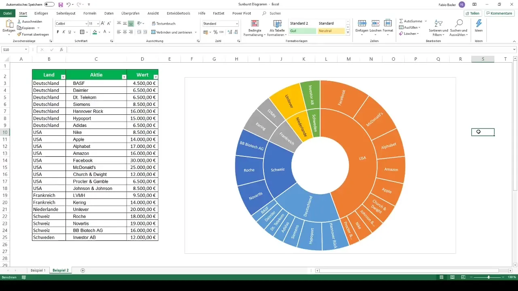Screen dimensions: 518x291
Task: Click the Format übertragen brush icon
Action: click(19, 34)
